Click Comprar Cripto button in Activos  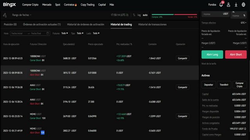click(239, 85)
